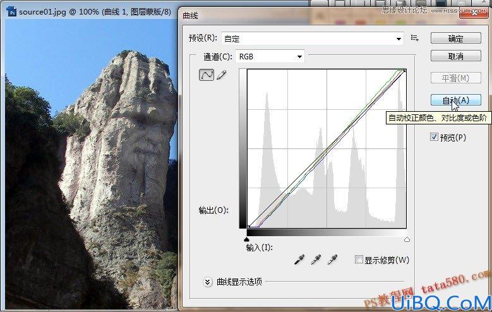Pick the white point eyedropper

[x=333, y=260]
